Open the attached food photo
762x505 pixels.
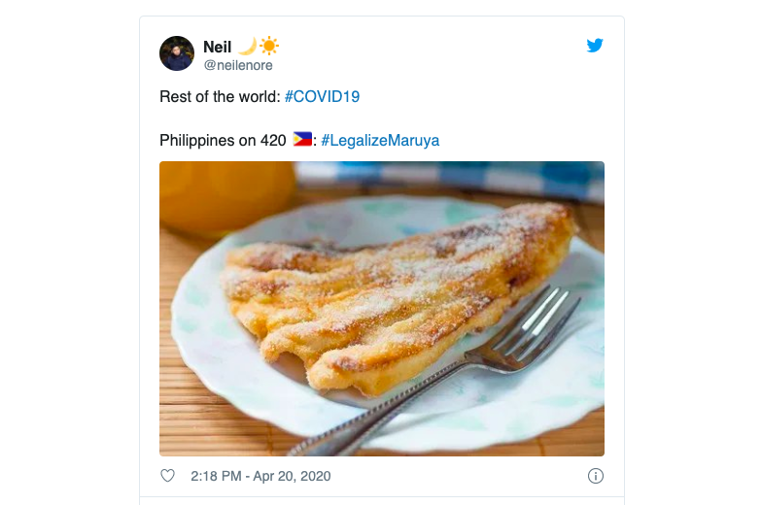pyautogui.click(x=381, y=308)
